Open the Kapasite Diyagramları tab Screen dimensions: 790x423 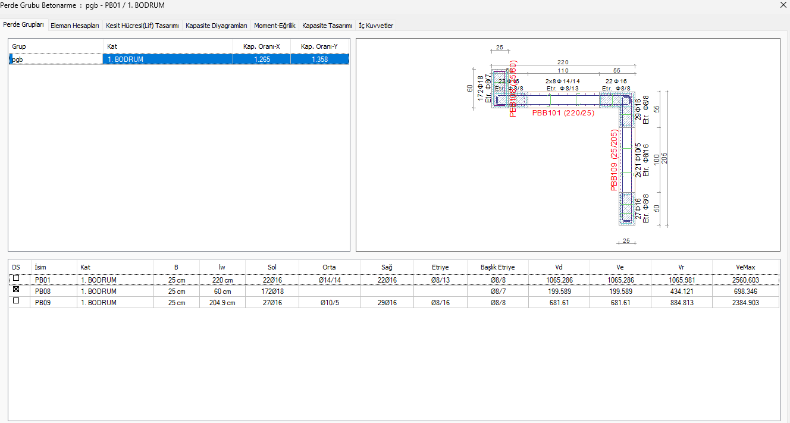pyautogui.click(x=217, y=26)
